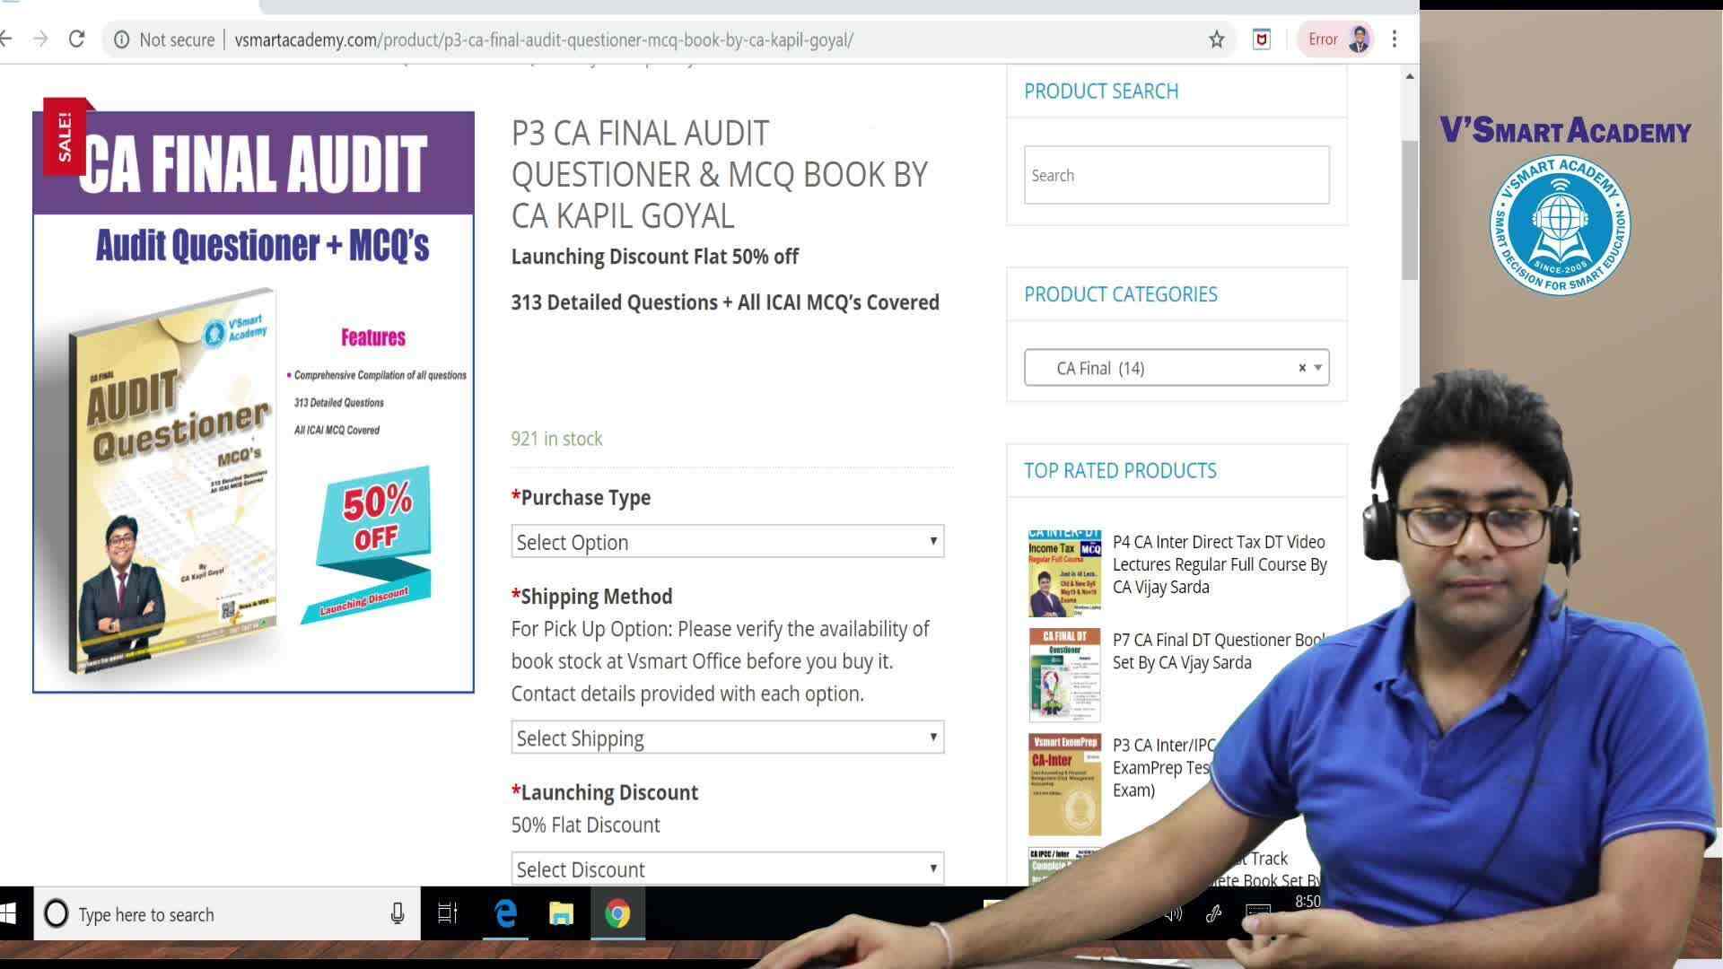This screenshot has height=969, width=1723.
Task: Click the browser reload icon
Action: click(x=76, y=39)
